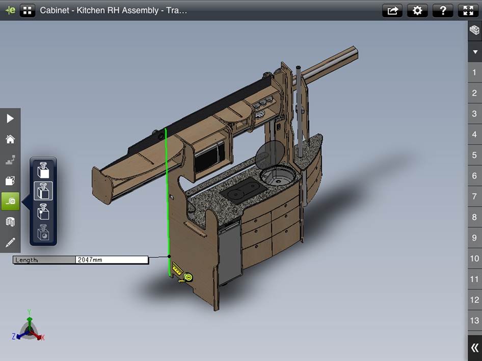Toggle the green Measure tool
The image size is (482, 361).
tap(10, 201)
